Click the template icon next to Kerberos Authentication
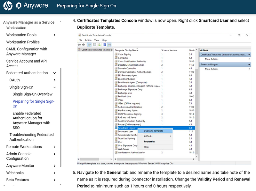The image size is (256, 191). pos(116,107)
